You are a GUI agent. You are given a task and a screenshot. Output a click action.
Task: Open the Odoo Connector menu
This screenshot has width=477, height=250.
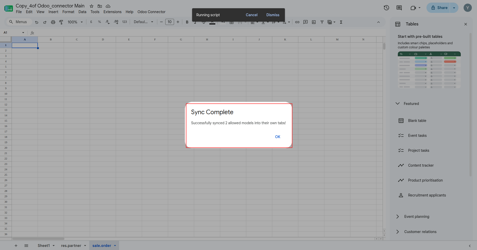pos(151,12)
